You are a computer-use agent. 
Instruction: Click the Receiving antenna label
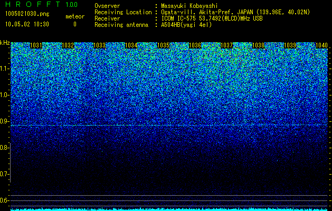click(121, 25)
